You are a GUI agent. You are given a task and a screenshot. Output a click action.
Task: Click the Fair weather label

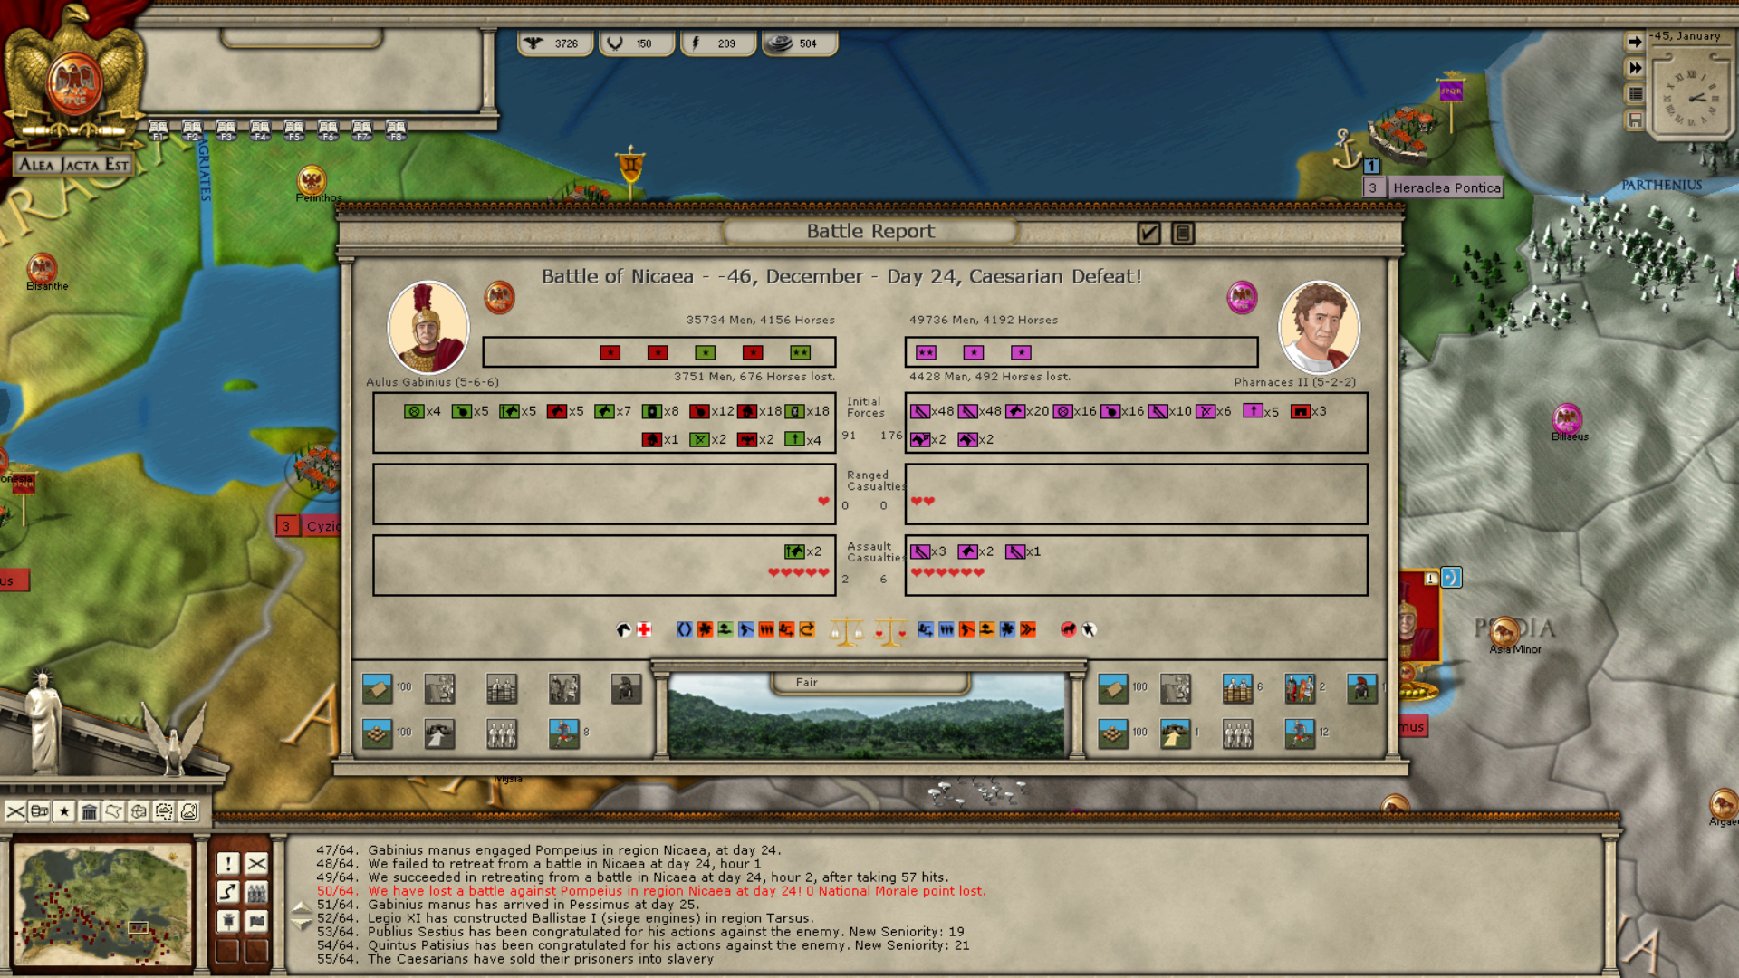[x=806, y=683]
